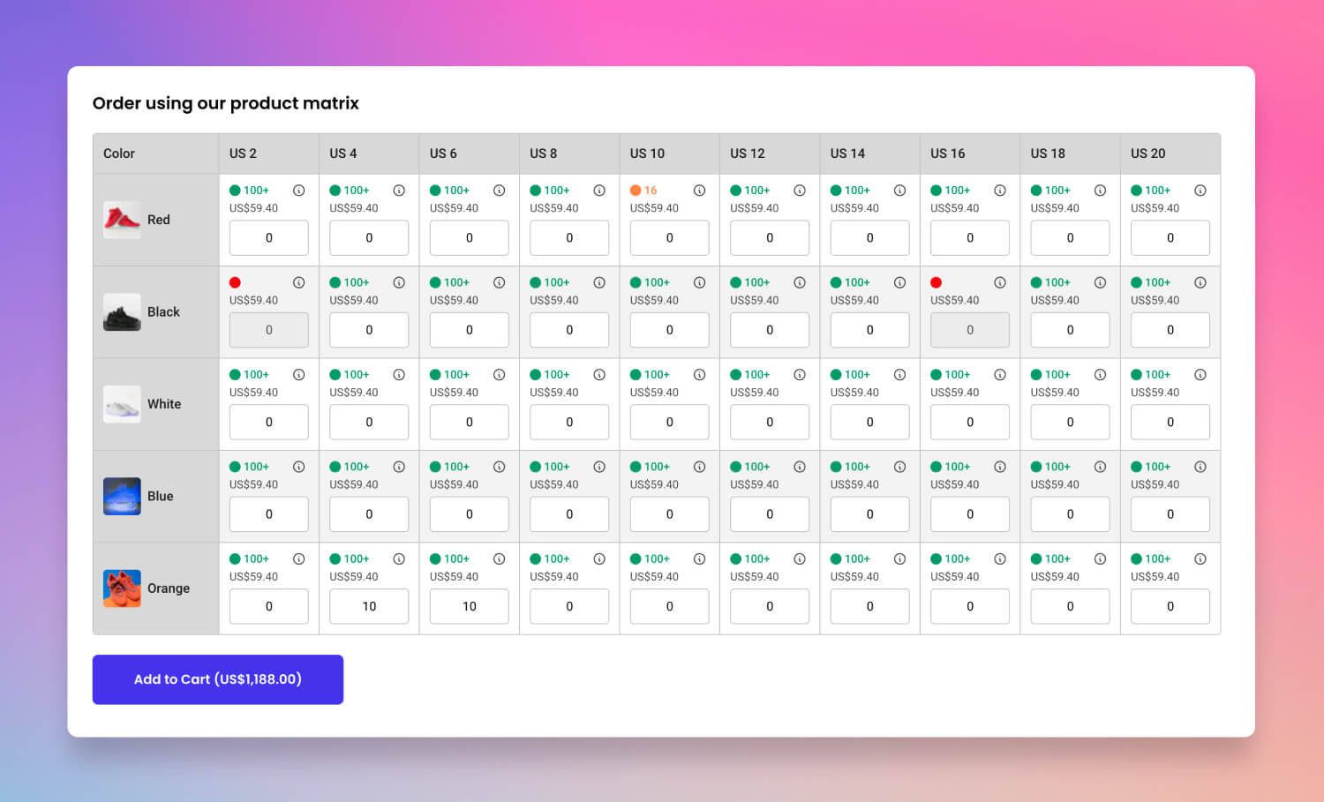Click the price US$59.40 for Black US 16

[955, 301]
